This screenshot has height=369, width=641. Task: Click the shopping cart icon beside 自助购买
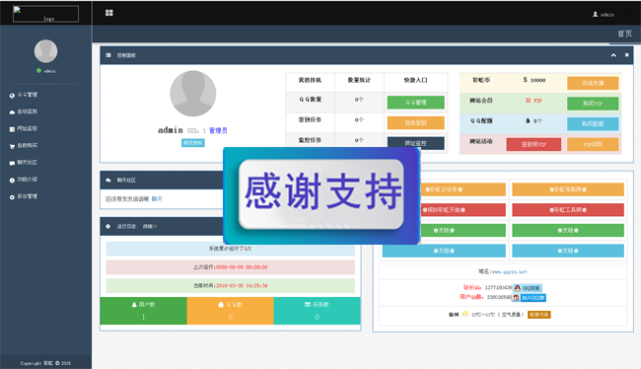tap(12, 146)
